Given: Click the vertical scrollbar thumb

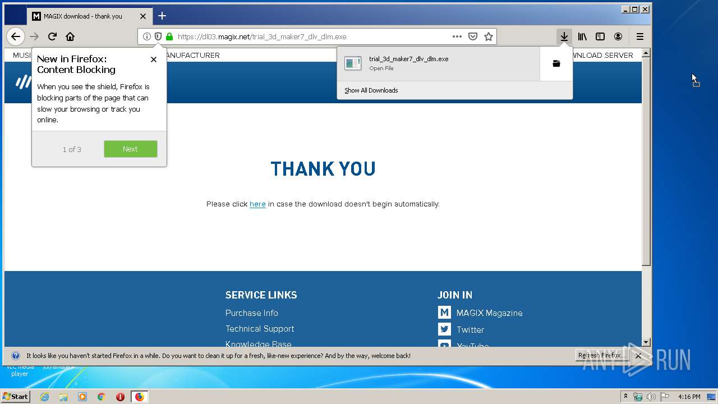Looking at the screenshot, I should [646, 161].
